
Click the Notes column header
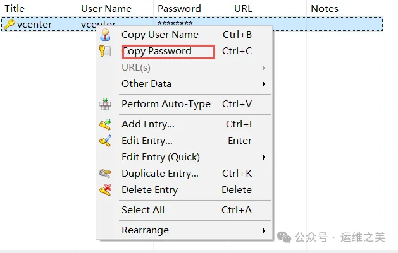click(x=325, y=9)
